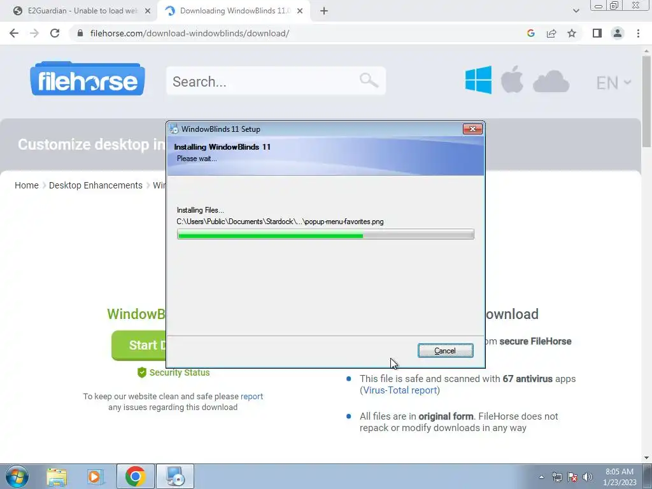
Task: Launch Windows Media Player from taskbar
Action: coord(96,477)
